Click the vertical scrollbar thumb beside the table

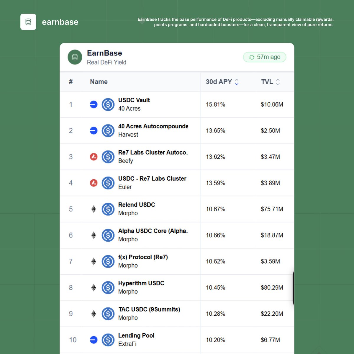point(294,288)
